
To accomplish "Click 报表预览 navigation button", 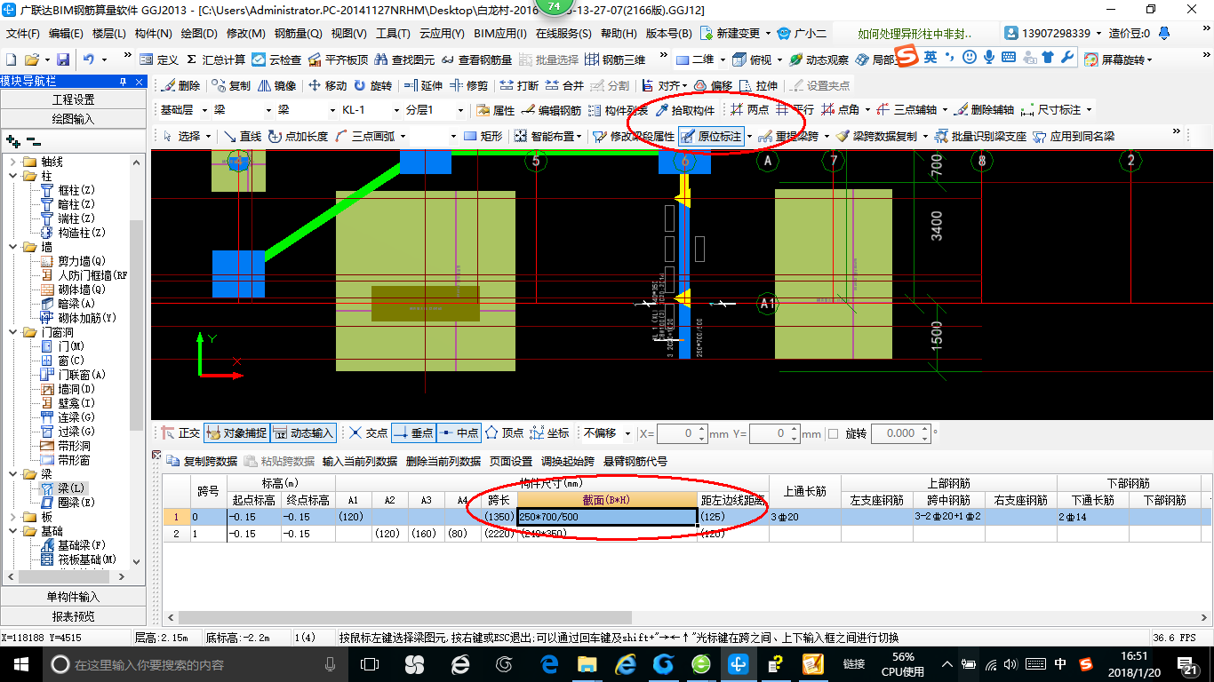I will coord(73,616).
